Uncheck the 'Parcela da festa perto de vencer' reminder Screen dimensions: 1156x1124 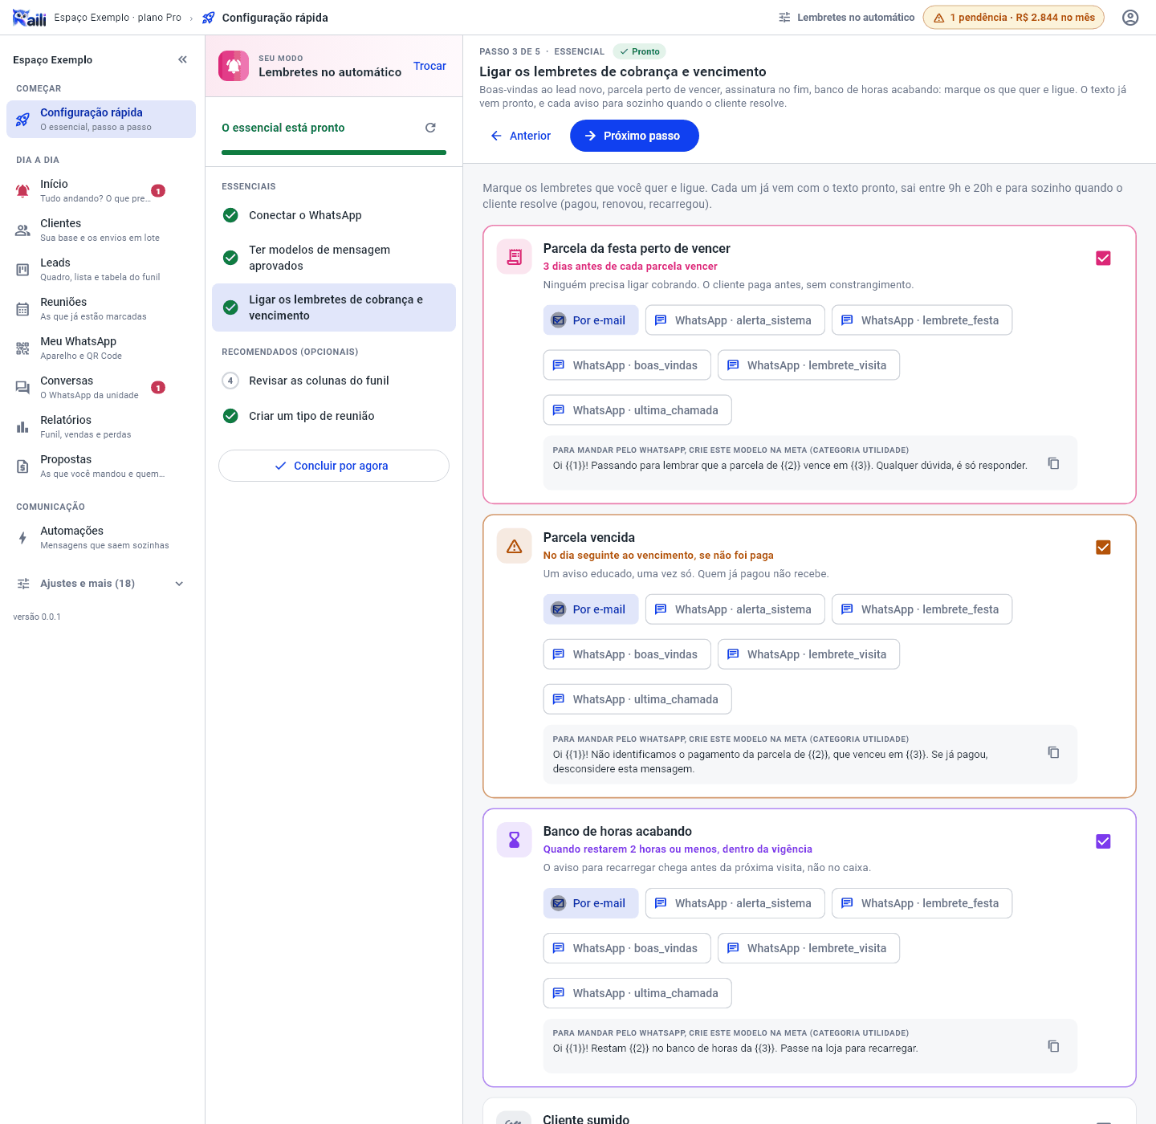coord(1103,258)
